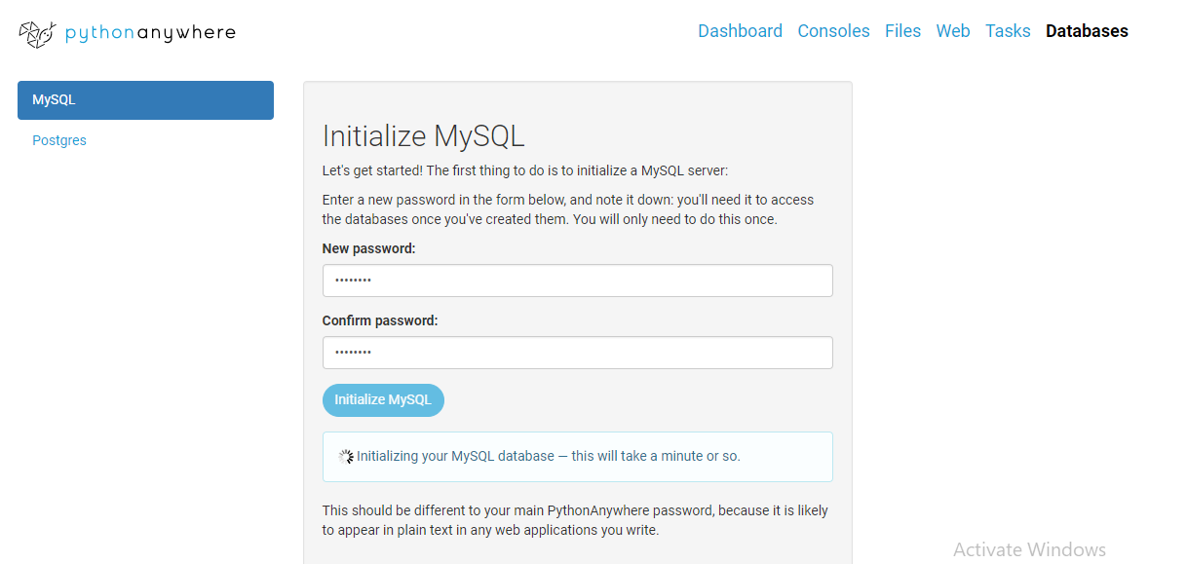Open the Files page
The image size is (1187, 564).
click(902, 30)
